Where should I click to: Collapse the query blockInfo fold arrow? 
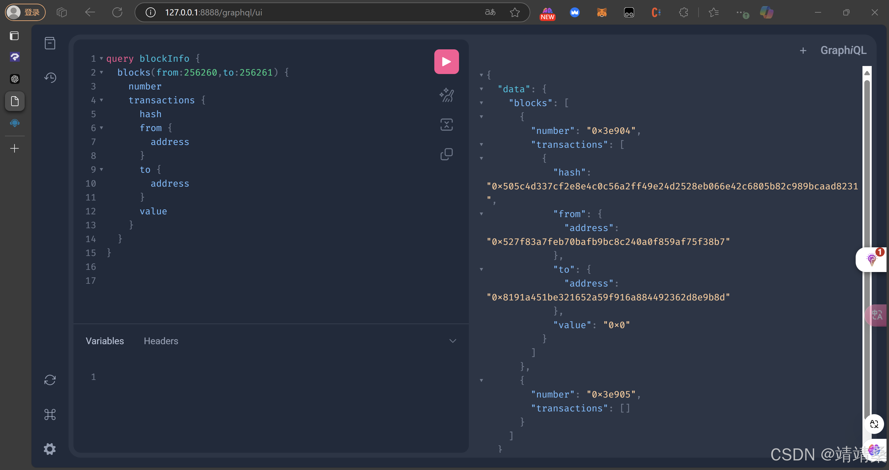pyautogui.click(x=102, y=59)
